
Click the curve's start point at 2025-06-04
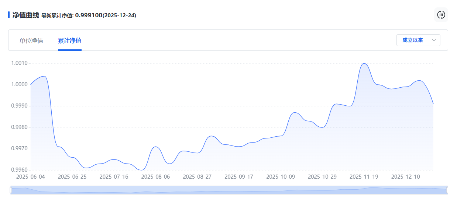tap(31, 85)
